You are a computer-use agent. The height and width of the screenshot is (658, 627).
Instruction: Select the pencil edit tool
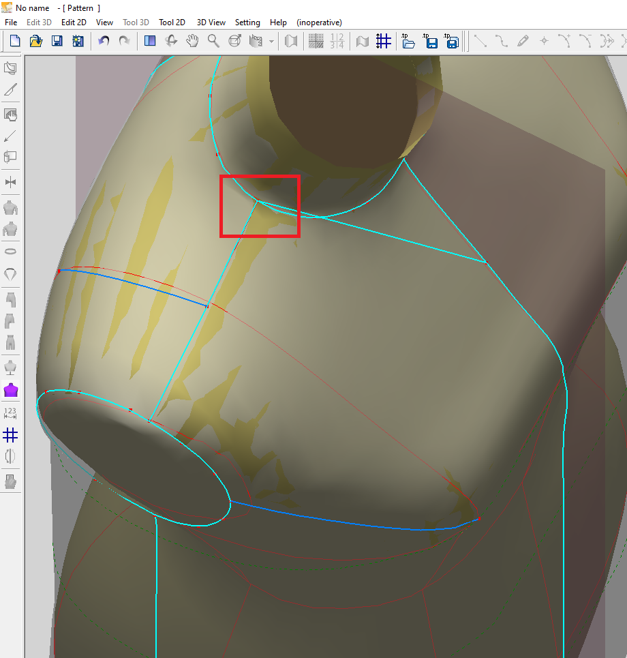pyautogui.click(x=523, y=41)
